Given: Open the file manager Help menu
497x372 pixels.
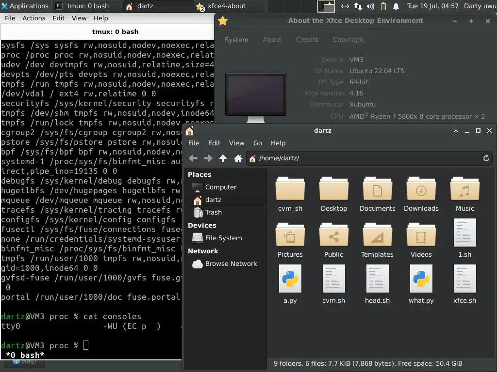Looking at the screenshot, I should click(278, 143).
